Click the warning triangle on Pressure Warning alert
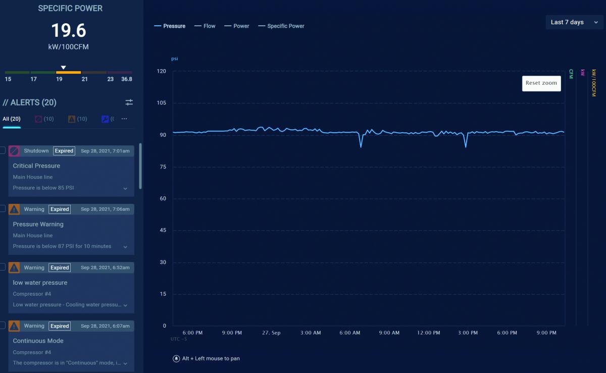This screenshot has width=606, height=373. coord(14,209)
